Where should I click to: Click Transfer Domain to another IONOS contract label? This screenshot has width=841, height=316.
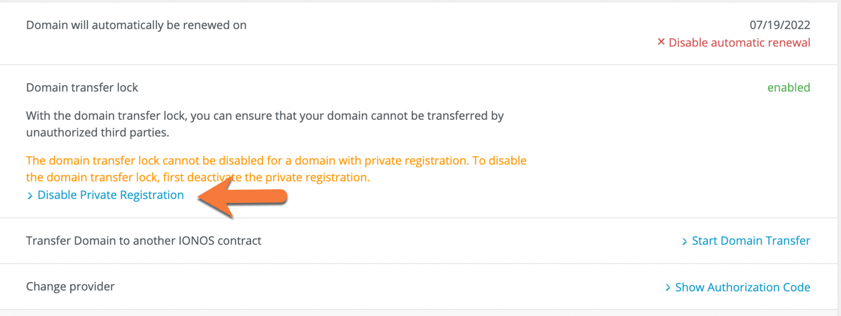(143, 241)
